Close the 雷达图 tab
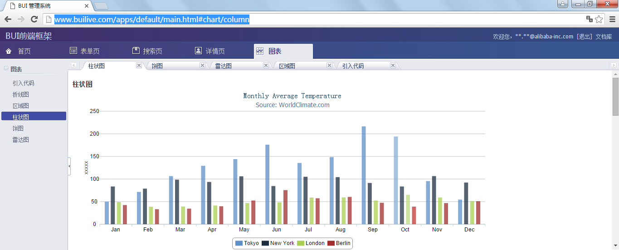The image size is (619, 250). pos(266,66)
